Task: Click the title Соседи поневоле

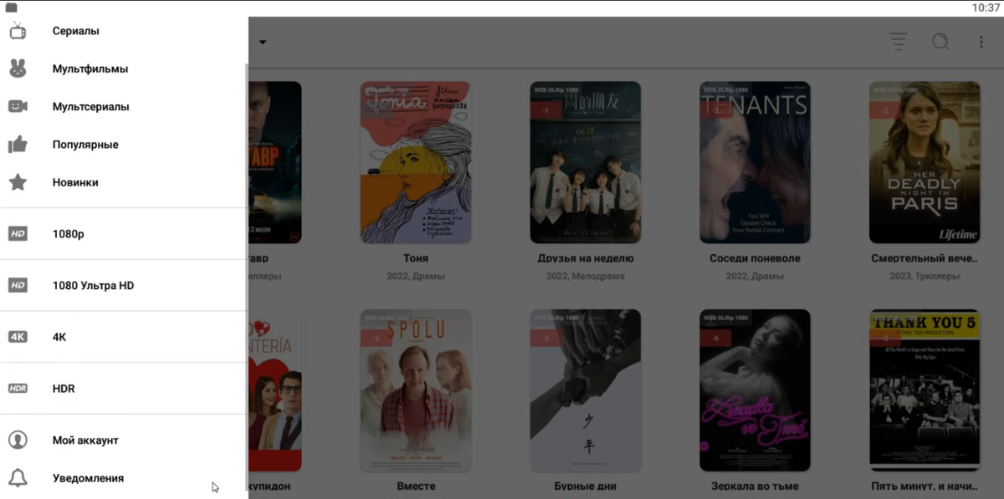Action: 755,258
